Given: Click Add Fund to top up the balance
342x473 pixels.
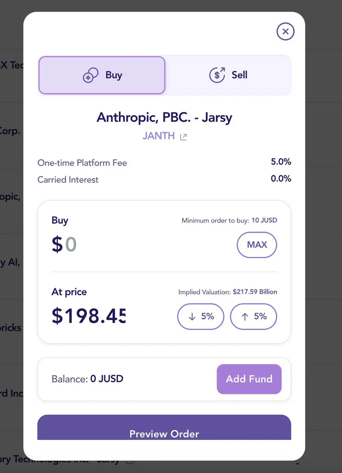Looking at the screenshot, I should tap(249, 379).
